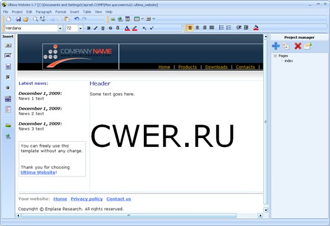Open the Verdana font dropdown

click(60, 28)
